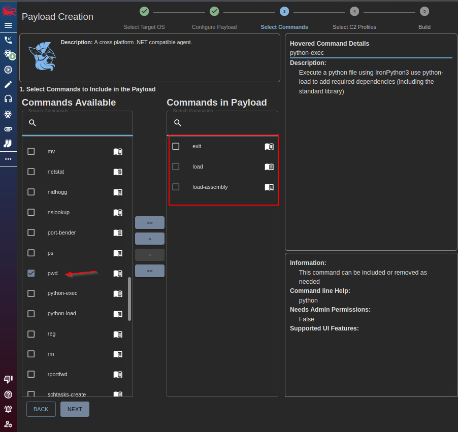The image size is (458, 432).
Task: Open the Mythic hamburger menu
Action: coord(8,25)
